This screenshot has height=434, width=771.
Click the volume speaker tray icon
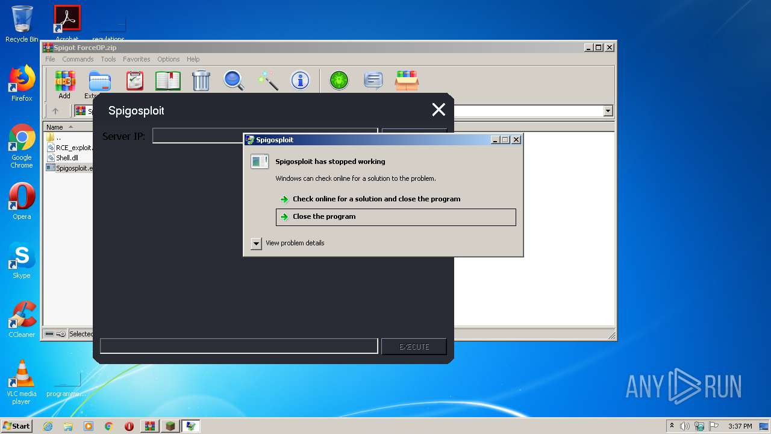pos(685,426)
